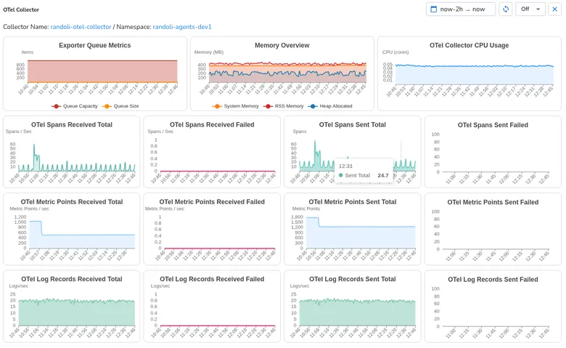Click the Logs/sec label in Log Records Sent Total

coord(300,286)
